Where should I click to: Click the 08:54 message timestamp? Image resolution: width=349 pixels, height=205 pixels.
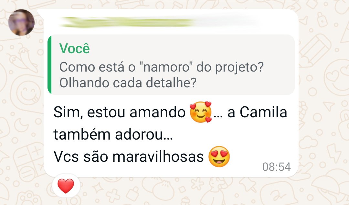coord(276,167)
